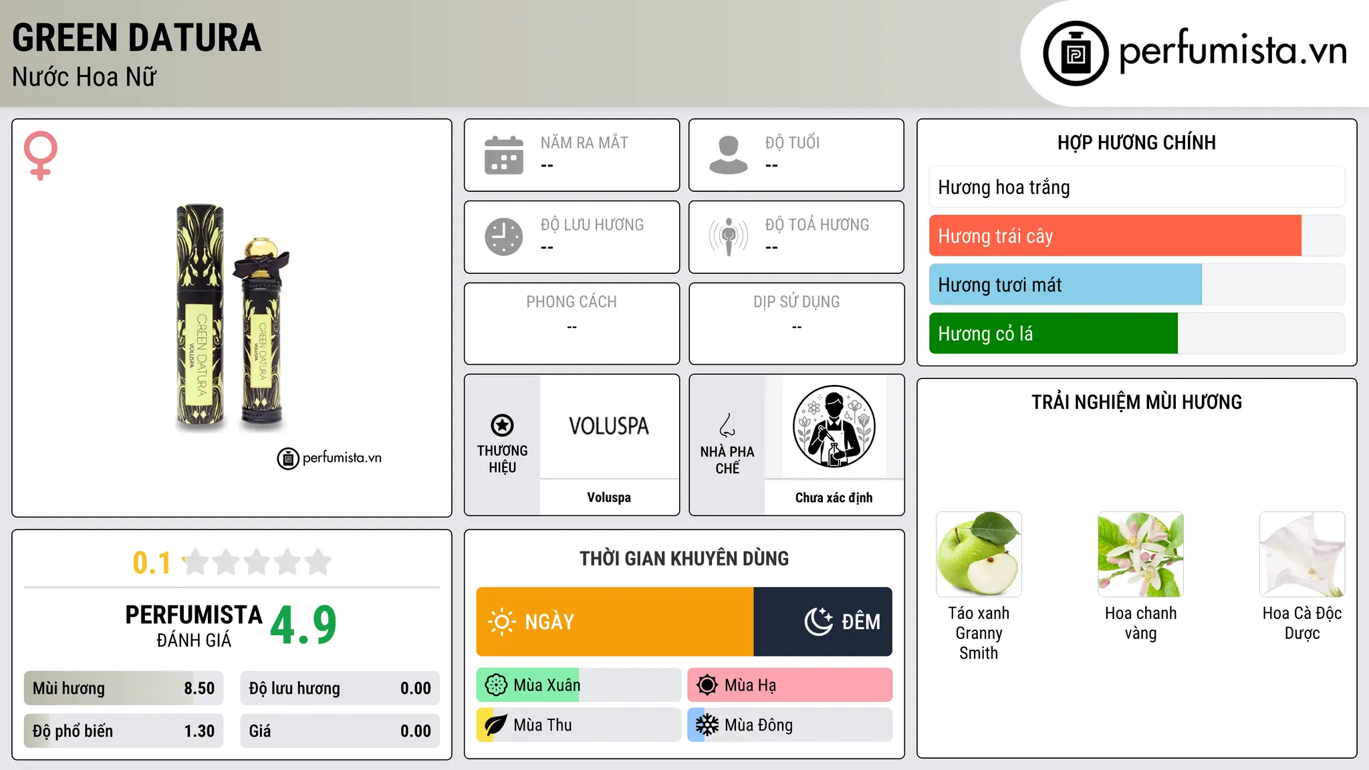The image size is (1369, 770).
Task: Click the Hương hoa trắng accord bar
Action: coord(1137,187)
